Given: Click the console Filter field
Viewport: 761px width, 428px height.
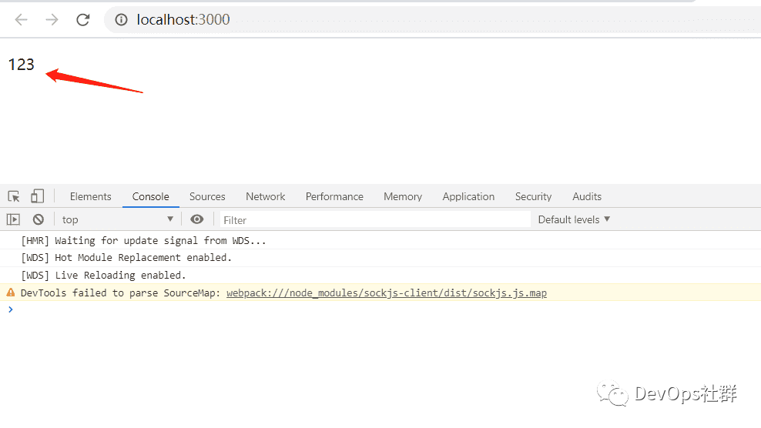Looking at the screenshot, I should 375,220.
